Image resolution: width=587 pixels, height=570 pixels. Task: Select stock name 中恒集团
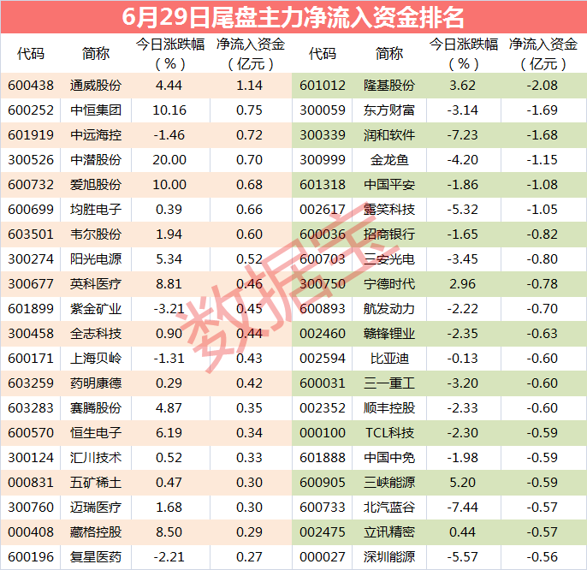coord(96,110)
